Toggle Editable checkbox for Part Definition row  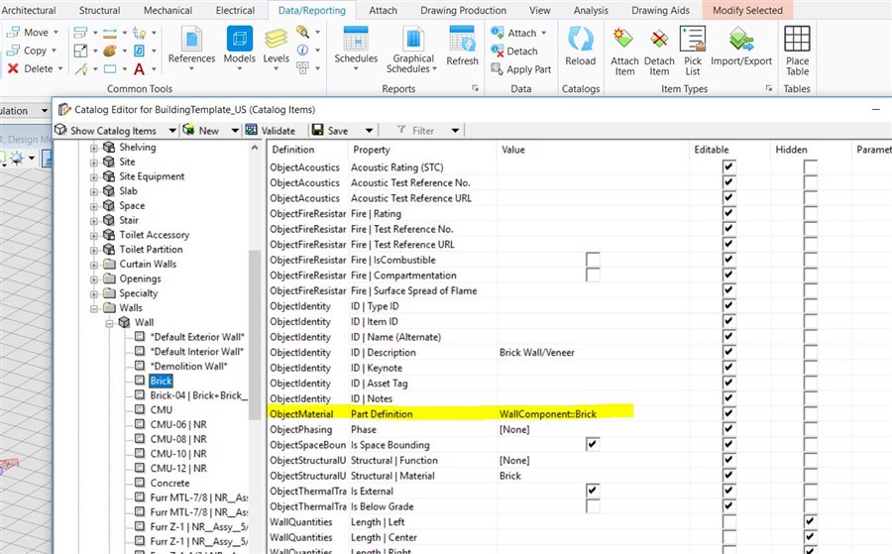pos(728,413)
